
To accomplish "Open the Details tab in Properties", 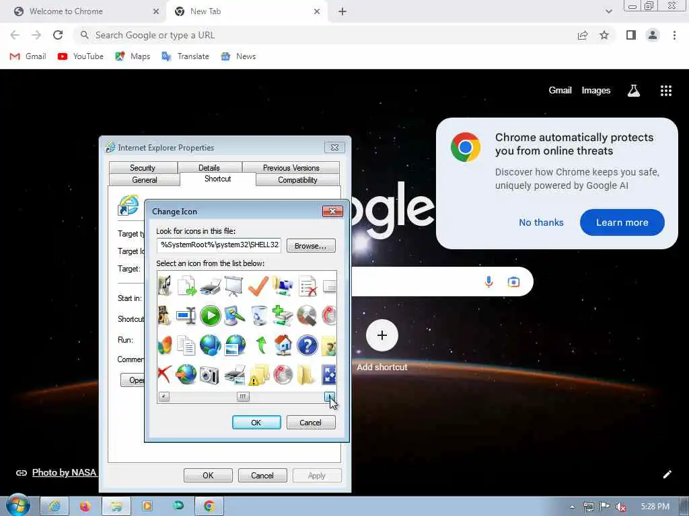I will 210,167.
